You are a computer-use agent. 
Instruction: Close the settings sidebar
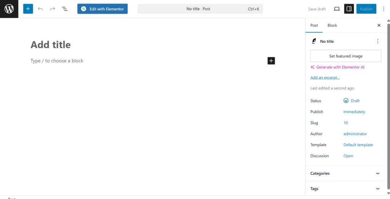tap(379, 26)
